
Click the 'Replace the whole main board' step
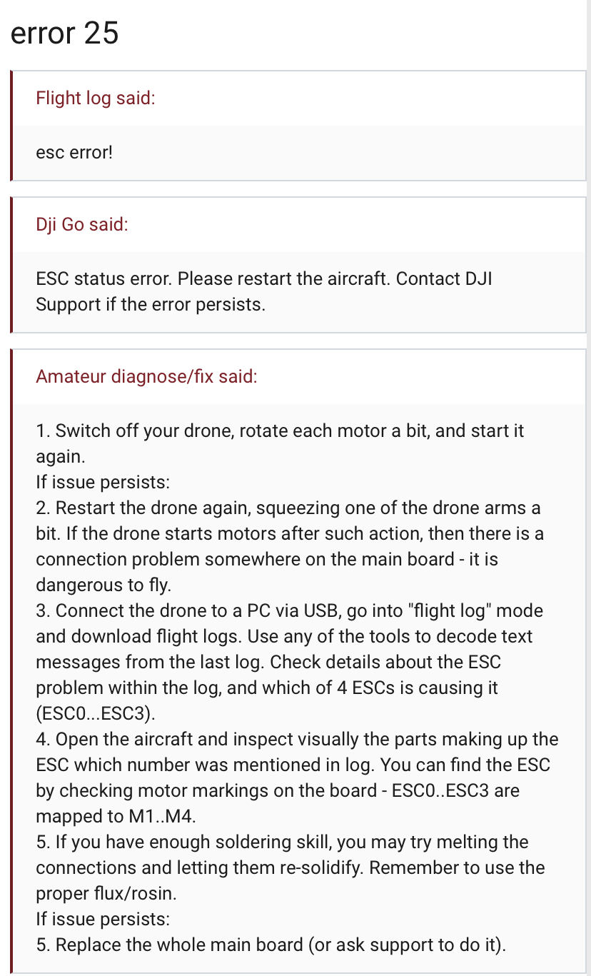point(271,945)
